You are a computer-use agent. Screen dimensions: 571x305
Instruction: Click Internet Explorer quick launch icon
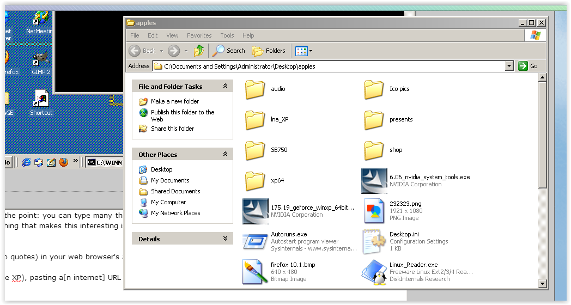(x=26, y=162)
